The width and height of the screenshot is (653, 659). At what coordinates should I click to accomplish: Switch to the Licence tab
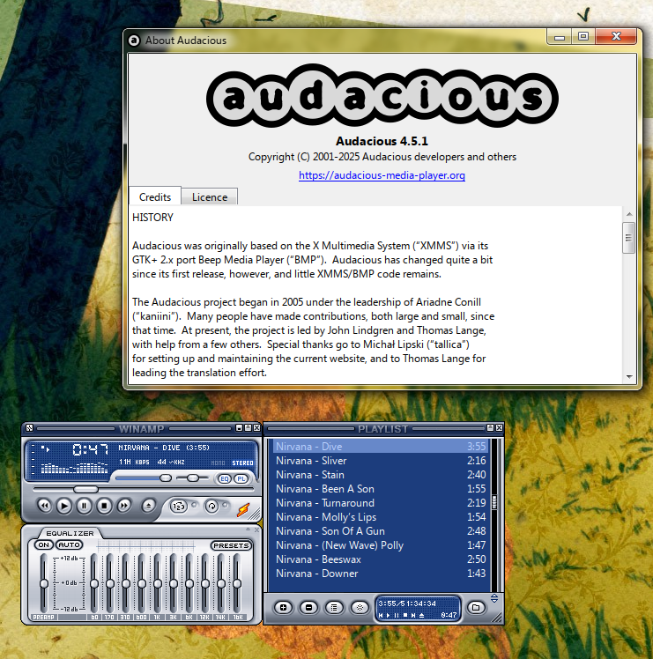point(210,197)
